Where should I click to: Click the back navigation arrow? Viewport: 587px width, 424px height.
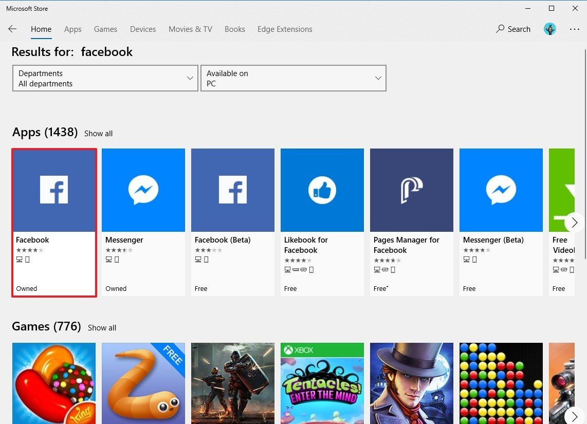[12, 29]
